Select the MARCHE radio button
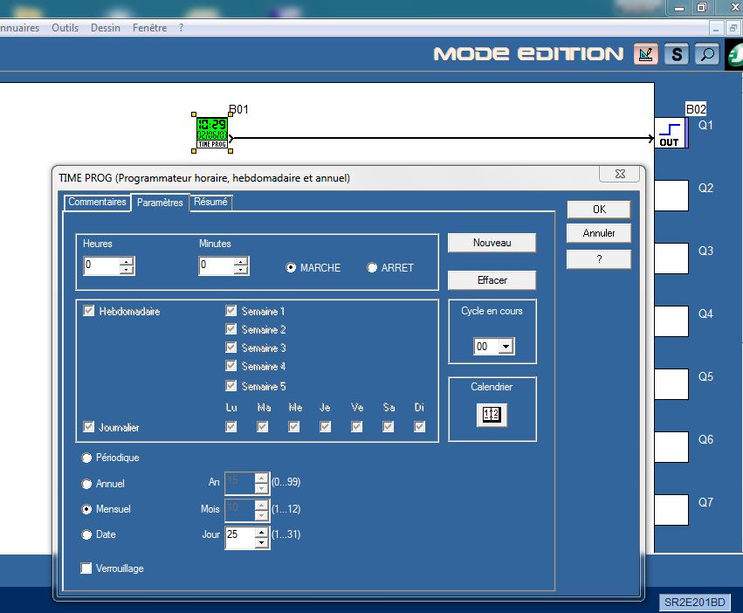Viewport: 743px width, 613px height. 291,268
